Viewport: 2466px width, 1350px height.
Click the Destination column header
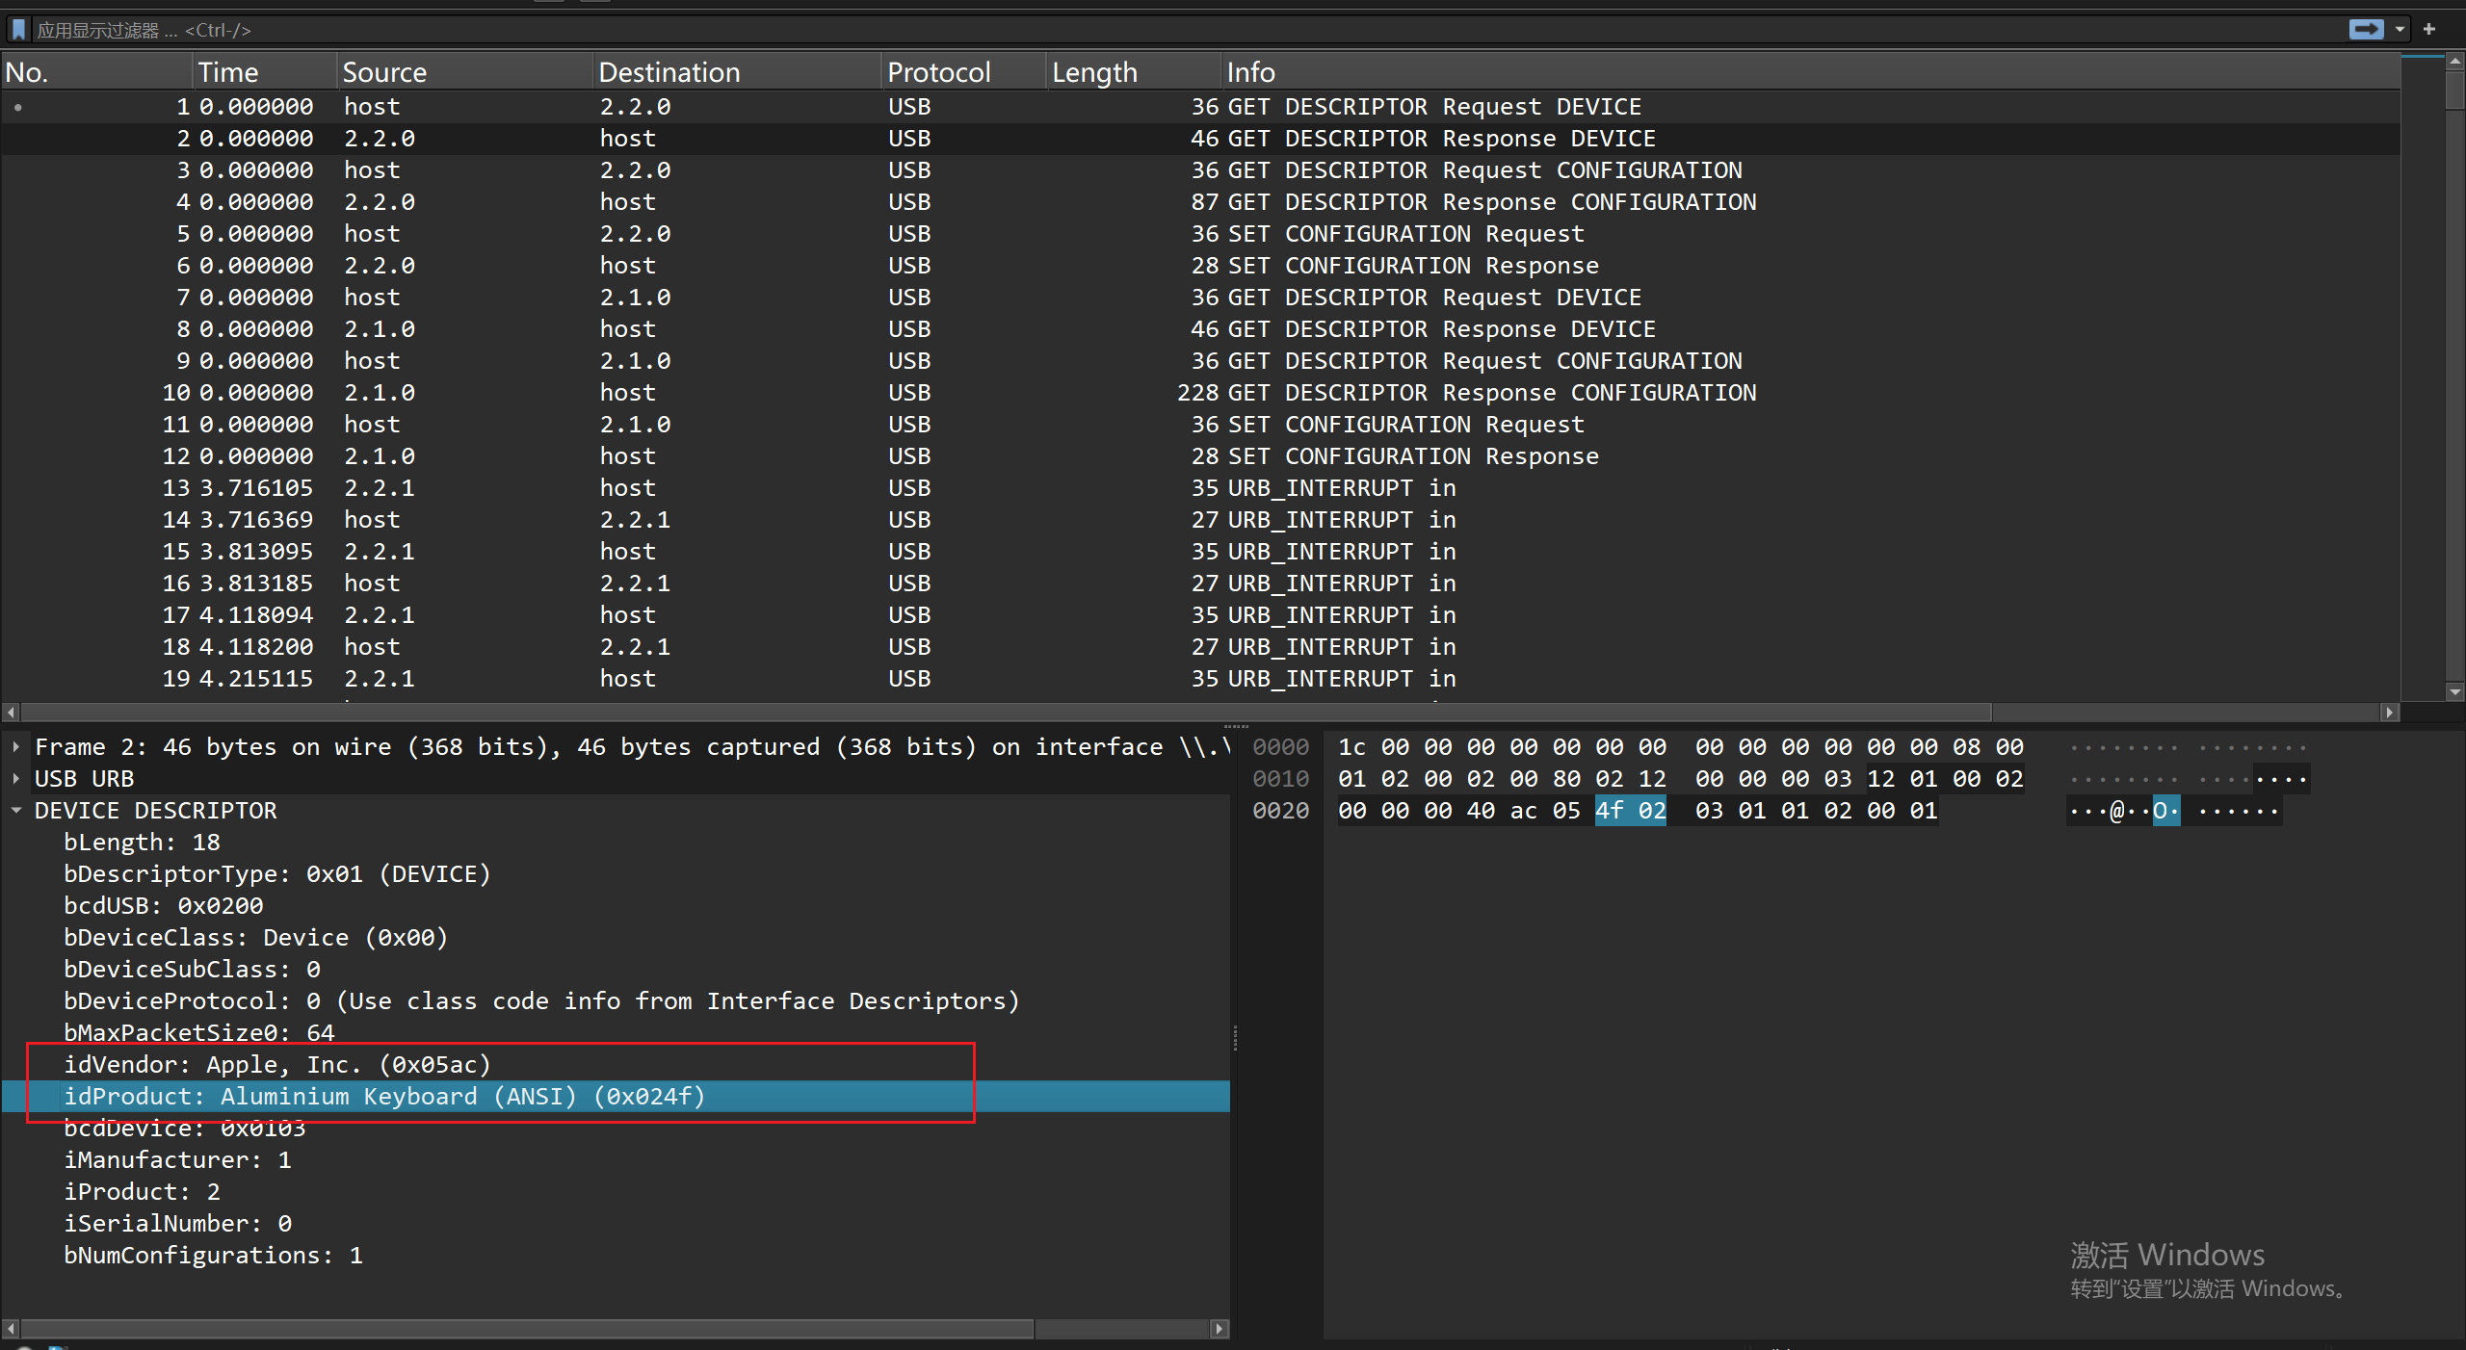pos(669,72)
